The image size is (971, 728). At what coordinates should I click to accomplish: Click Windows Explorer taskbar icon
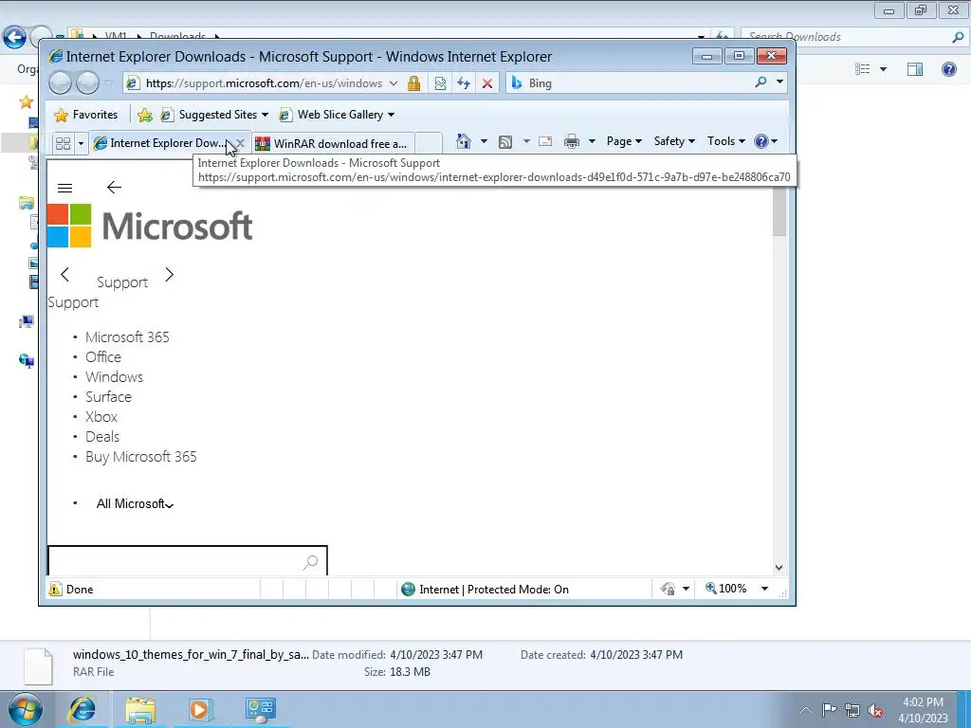pos(140,710)
